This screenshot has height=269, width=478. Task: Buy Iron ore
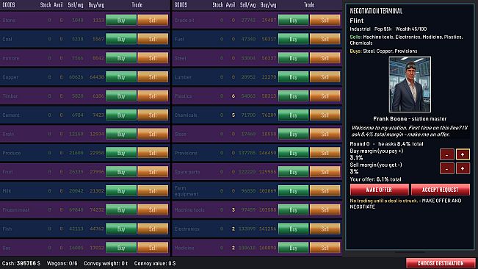pyautogui.click(x=121, y=58)
